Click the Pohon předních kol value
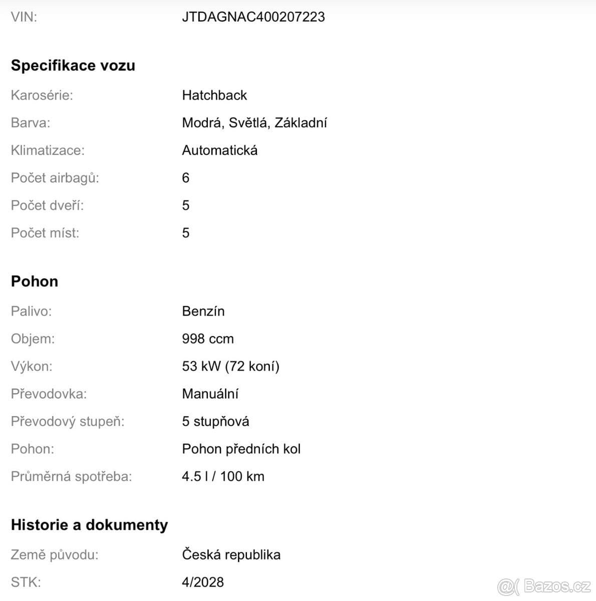Screen dimensions: 596x601 click(x=241, y=449)
